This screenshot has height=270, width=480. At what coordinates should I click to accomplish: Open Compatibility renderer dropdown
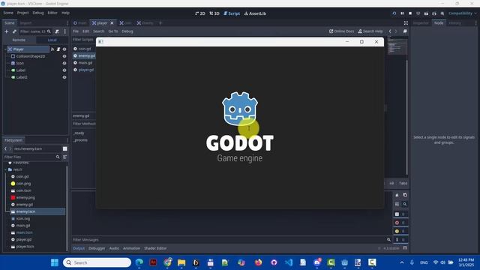pyautogui.click(x=462, y=13)
